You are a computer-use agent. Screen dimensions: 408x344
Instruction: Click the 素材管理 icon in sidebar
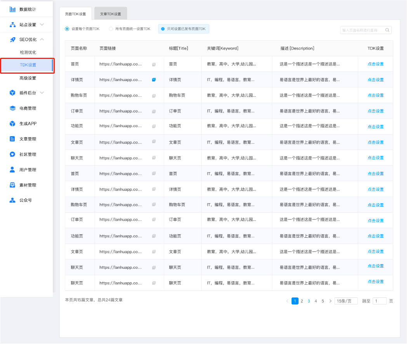(x=12, y=185)
